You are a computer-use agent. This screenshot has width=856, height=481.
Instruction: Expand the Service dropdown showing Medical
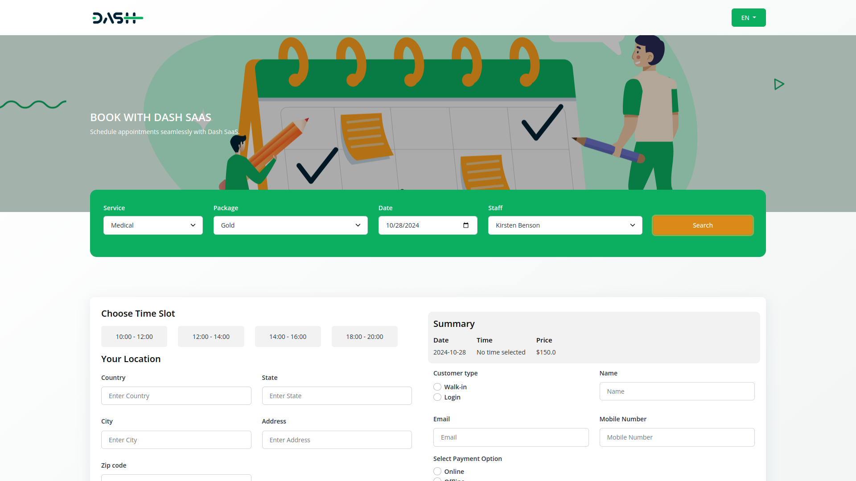point(153,225)
